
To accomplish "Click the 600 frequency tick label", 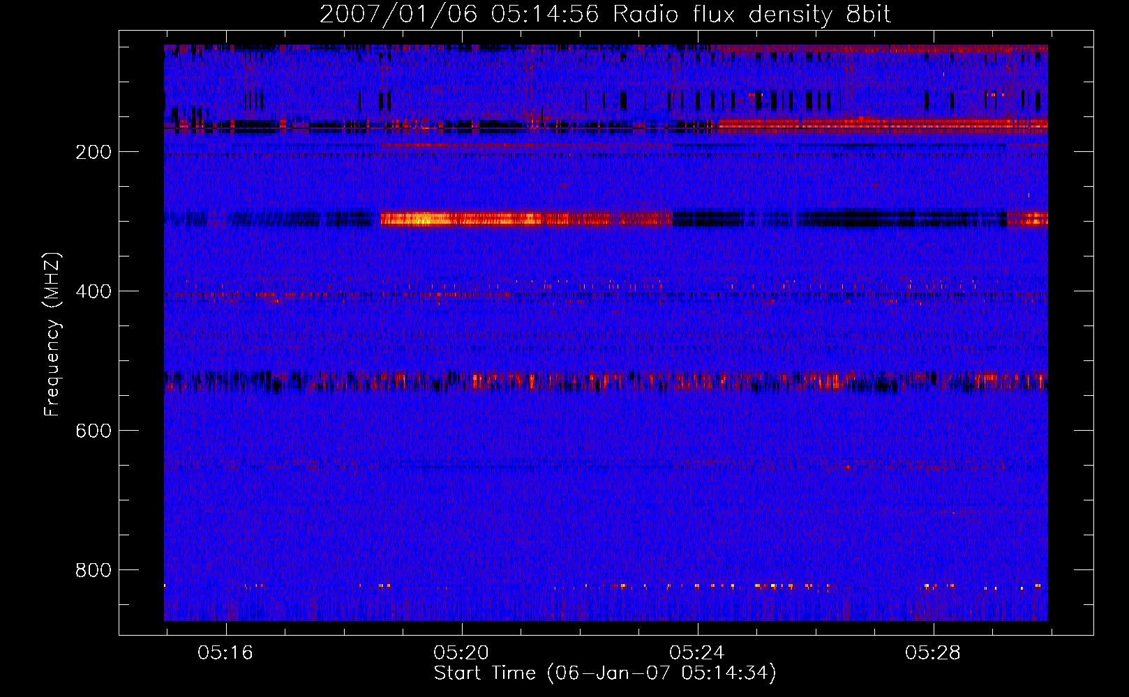I will [94, 431].
